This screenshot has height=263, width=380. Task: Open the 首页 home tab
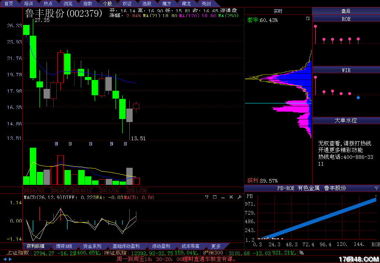coord(9,3)
